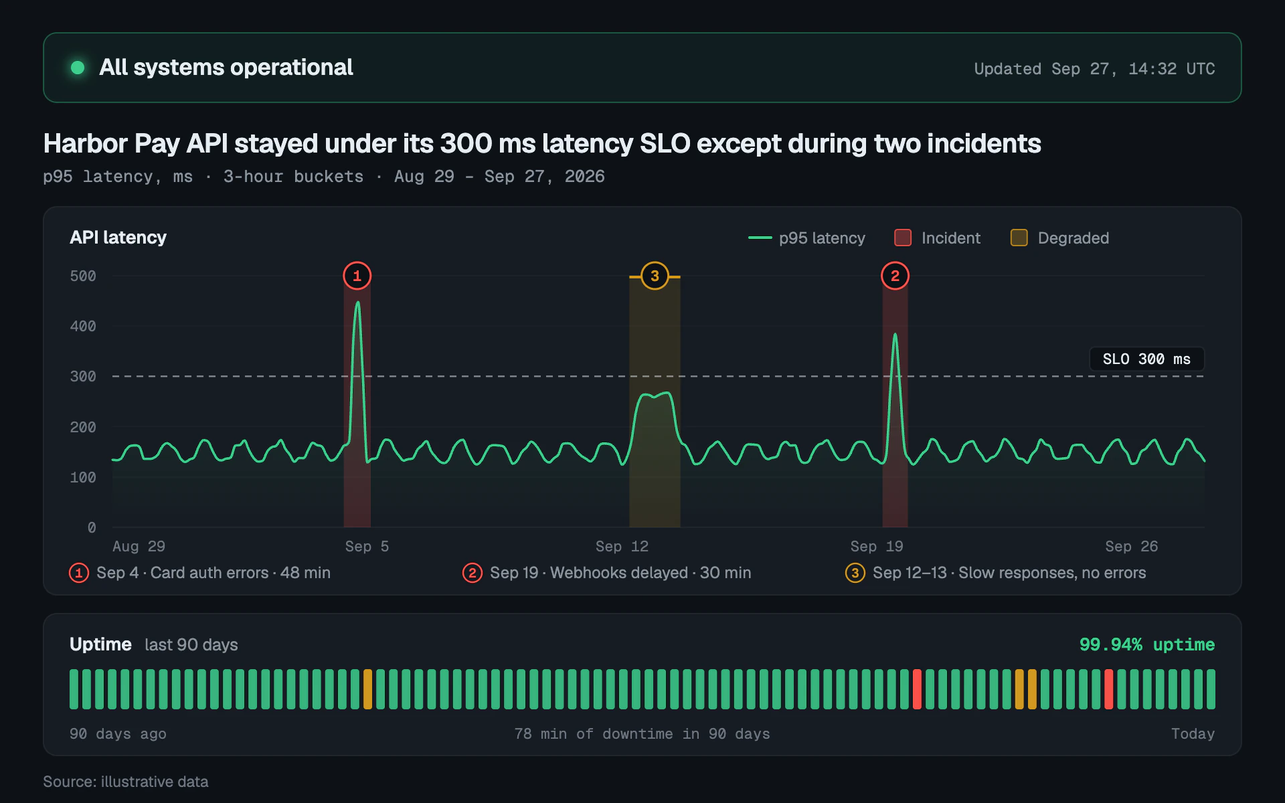Click the Source: illustrative data footer
1285x803 pixels.
click(126, 782)
